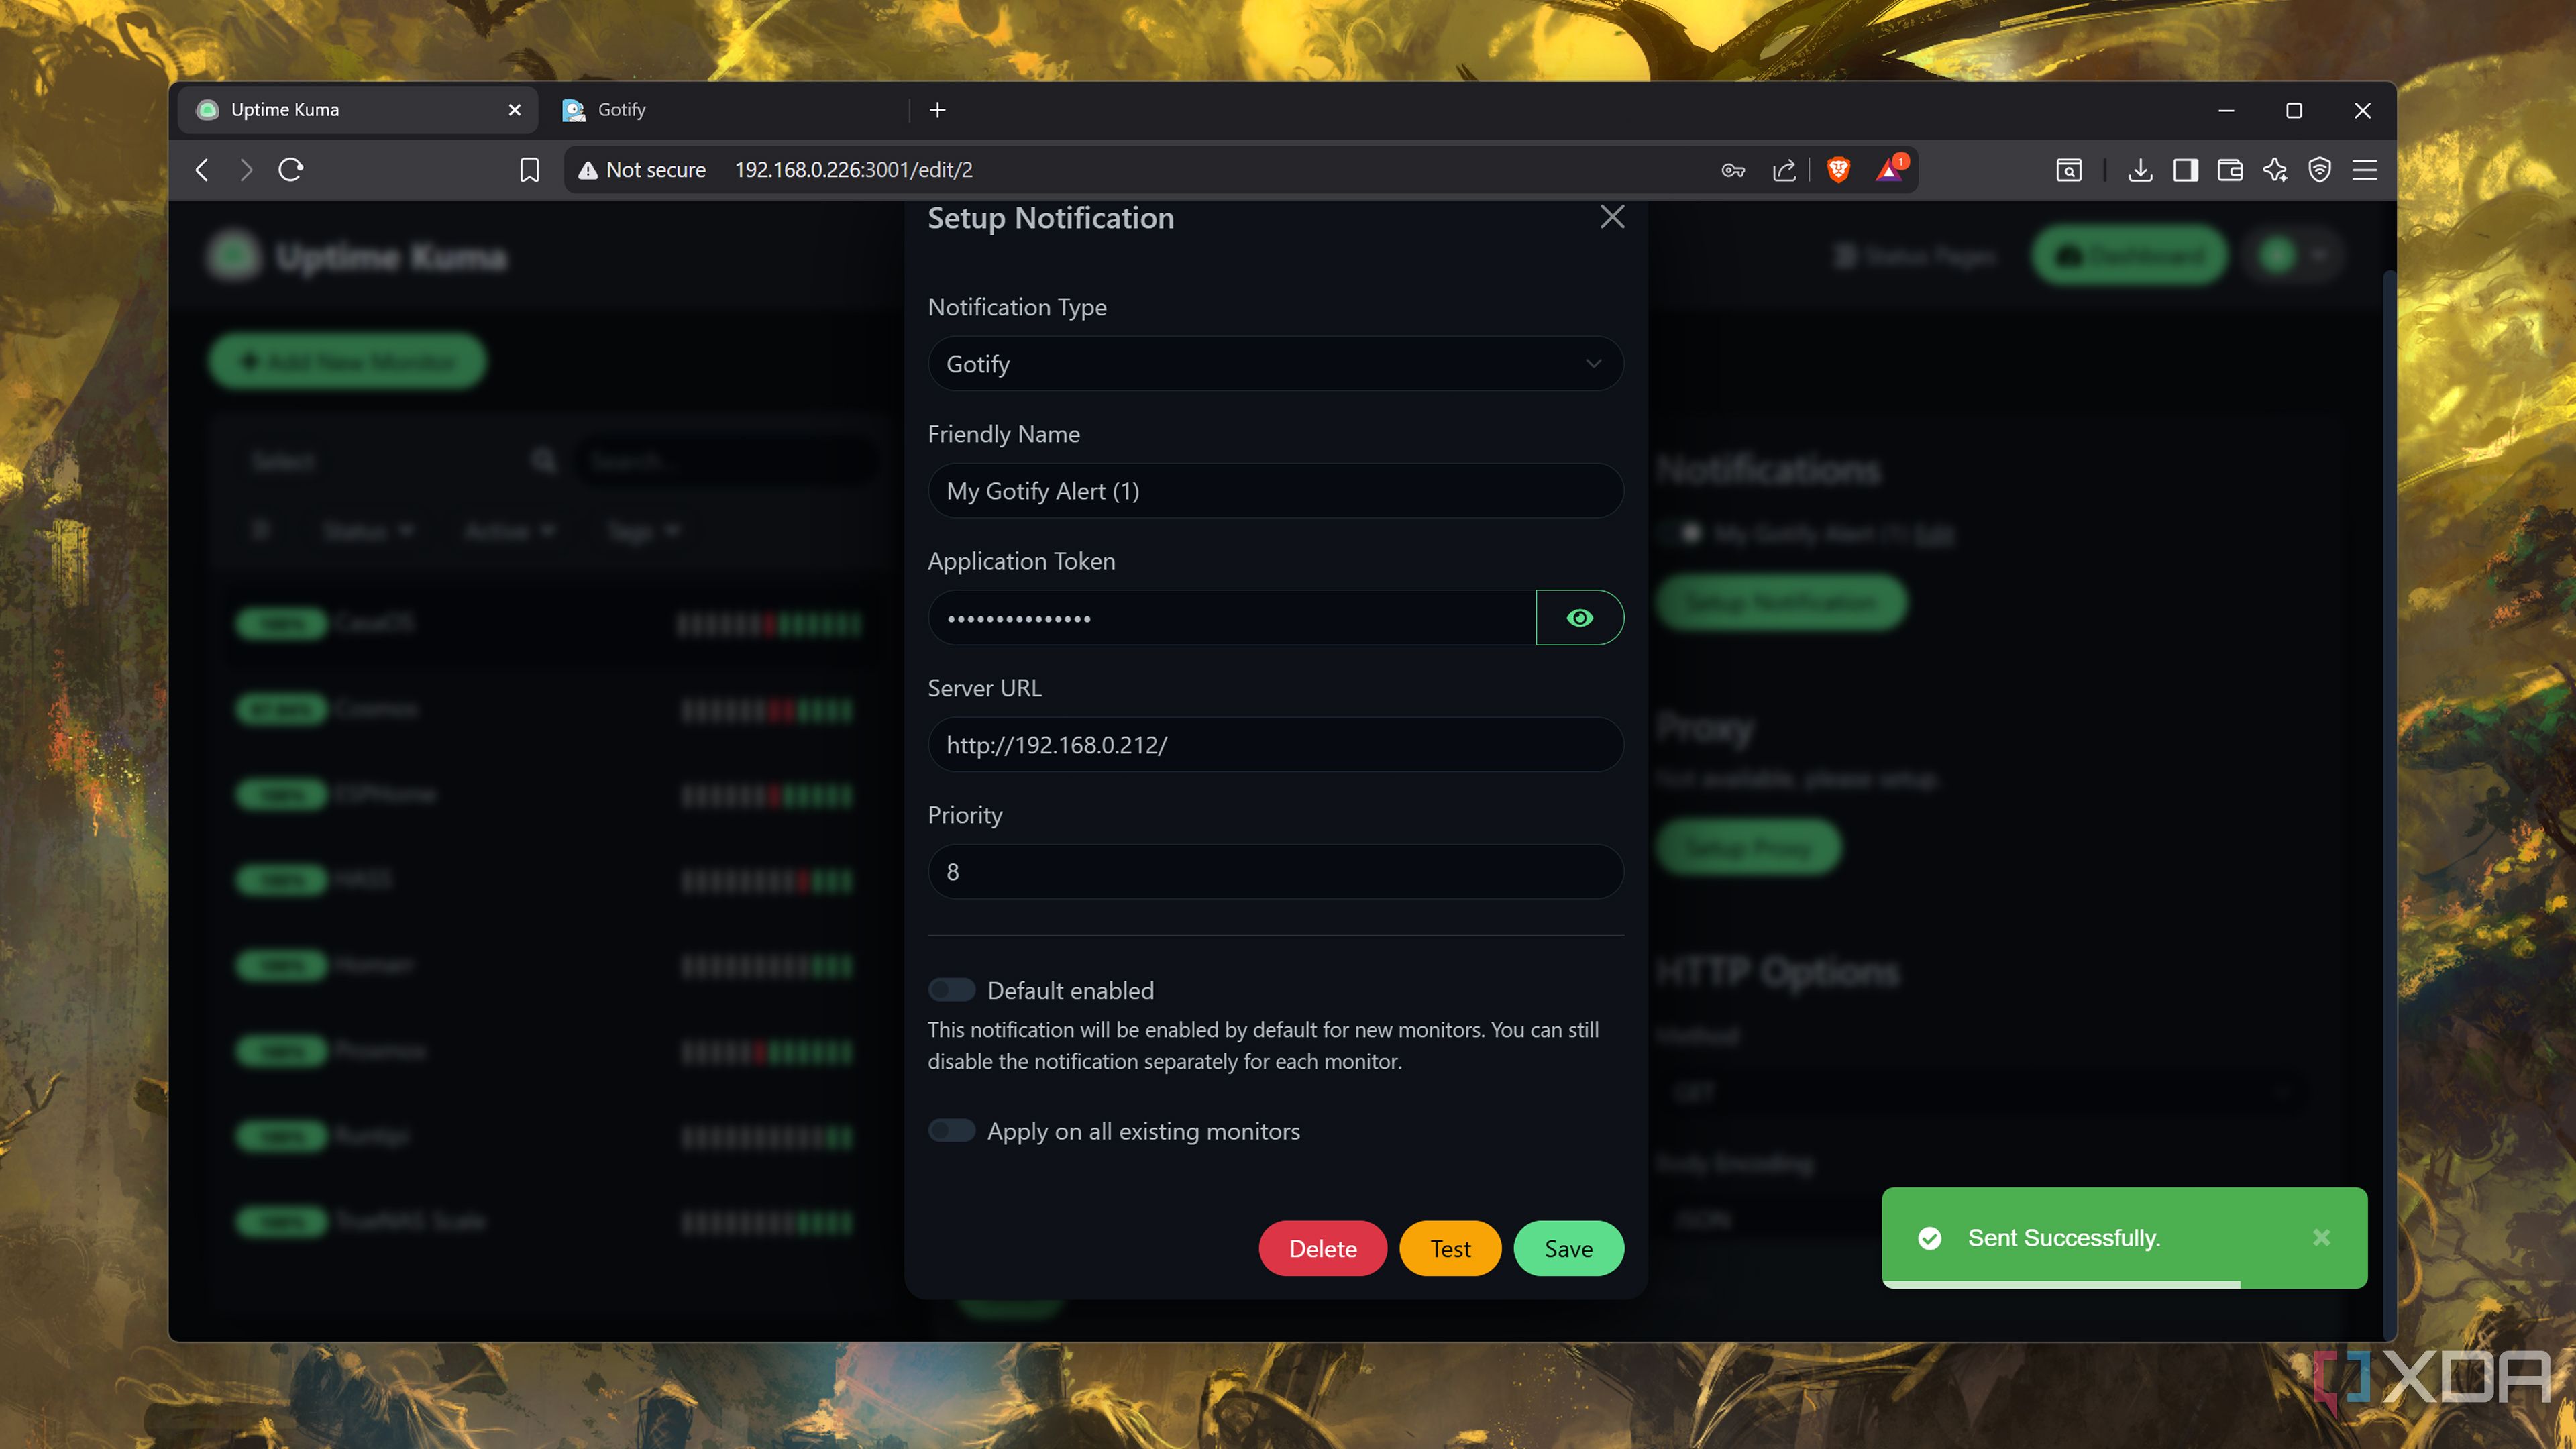Expand the Active filter dropdown
Screen dimensions: 2576x1449
[508, 531]
